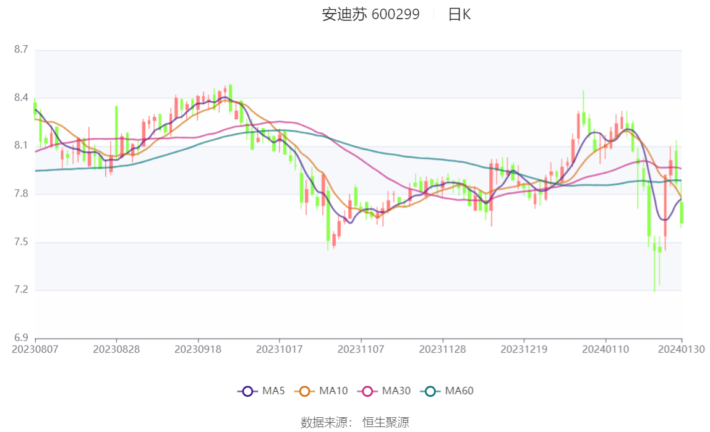710x432 pixels.
Task: Click the 20240110 date axis label
Action: 605,350
